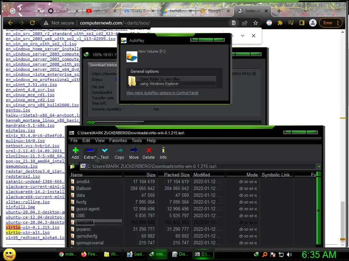The height and width of the screenshot is (261, 349).
Task: Click the volume speaker tray icon
Action: (x=289, y=255)
